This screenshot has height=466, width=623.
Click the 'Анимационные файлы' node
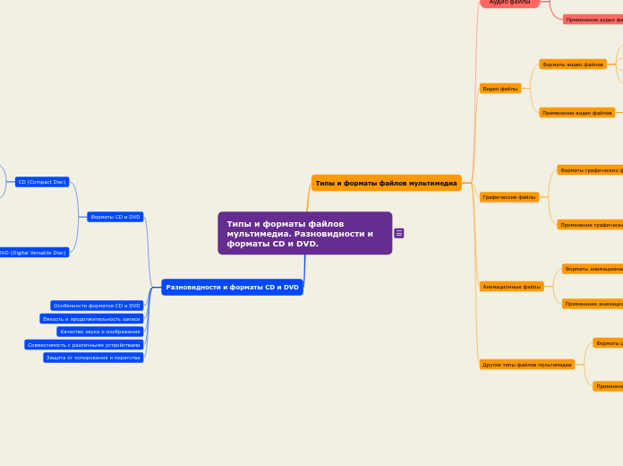click(x=511, y=287)
